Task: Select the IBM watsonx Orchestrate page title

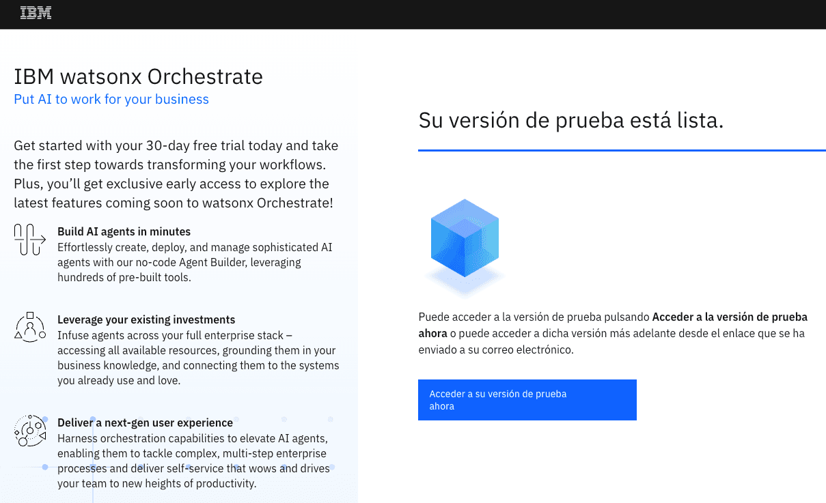Action: 138,76
